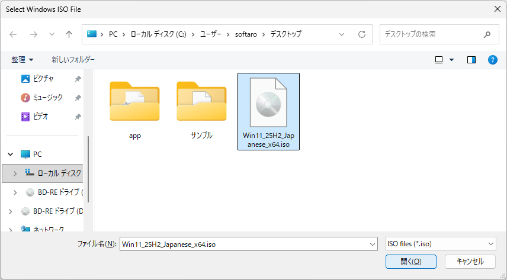Select the Win11_25H2_Japanese_x64.iso file

click(268, 111)
